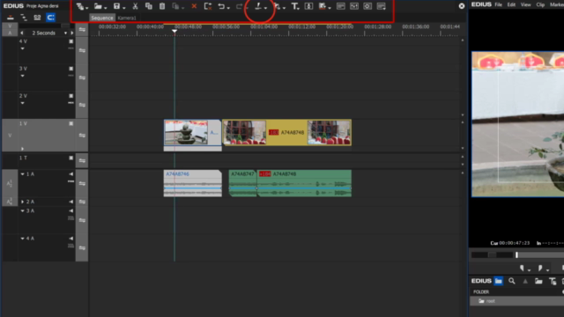
Task: Collapse the 3 A audio track
Action: [22, 211]
